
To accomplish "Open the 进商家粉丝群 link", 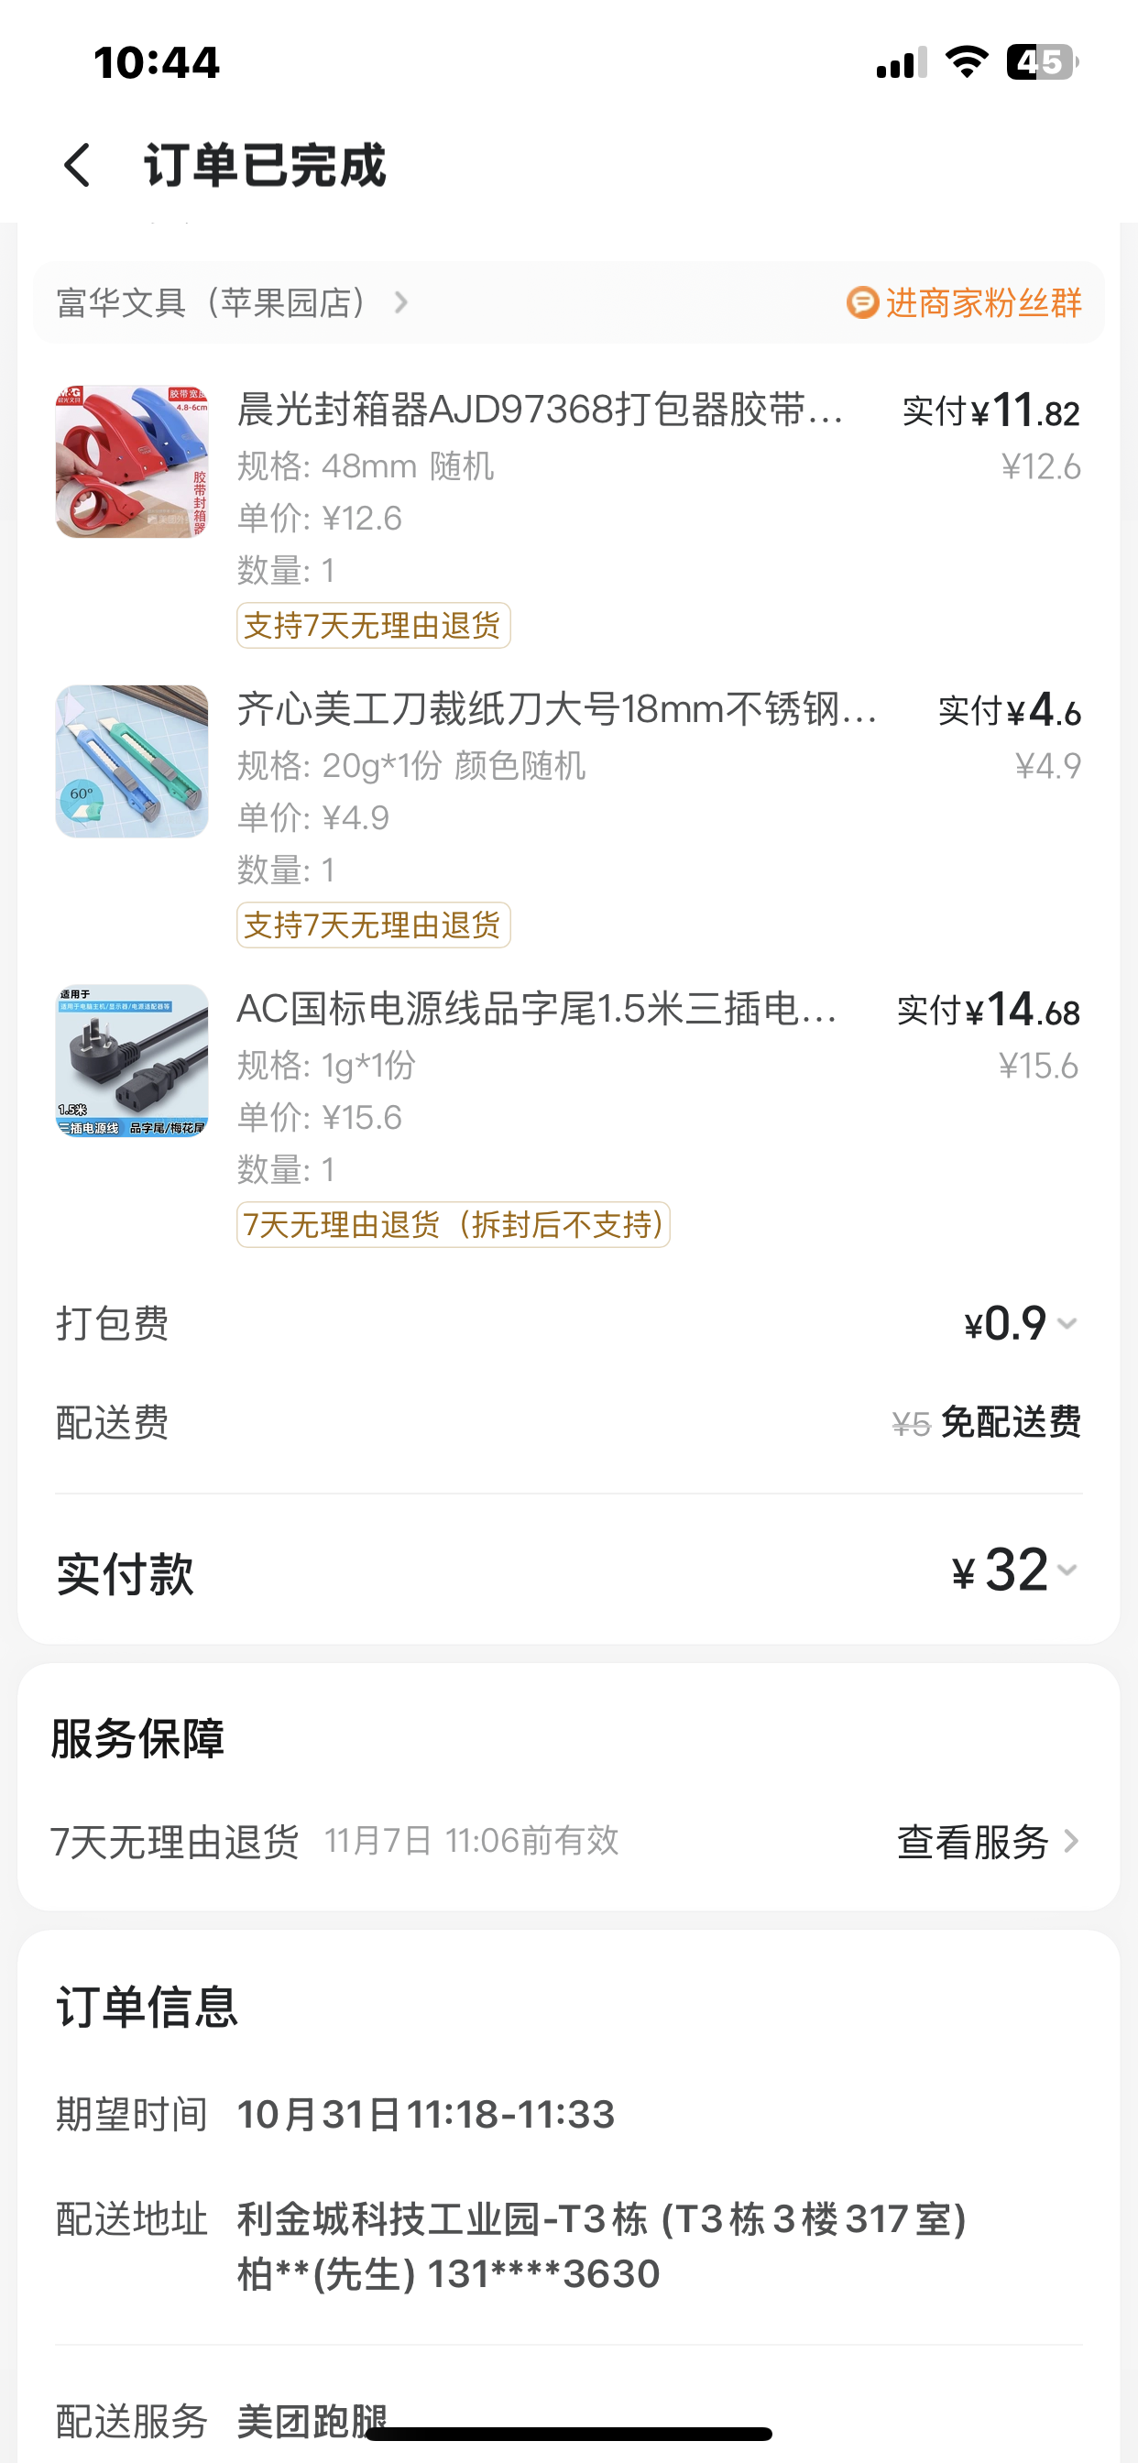I will (983, 303).
